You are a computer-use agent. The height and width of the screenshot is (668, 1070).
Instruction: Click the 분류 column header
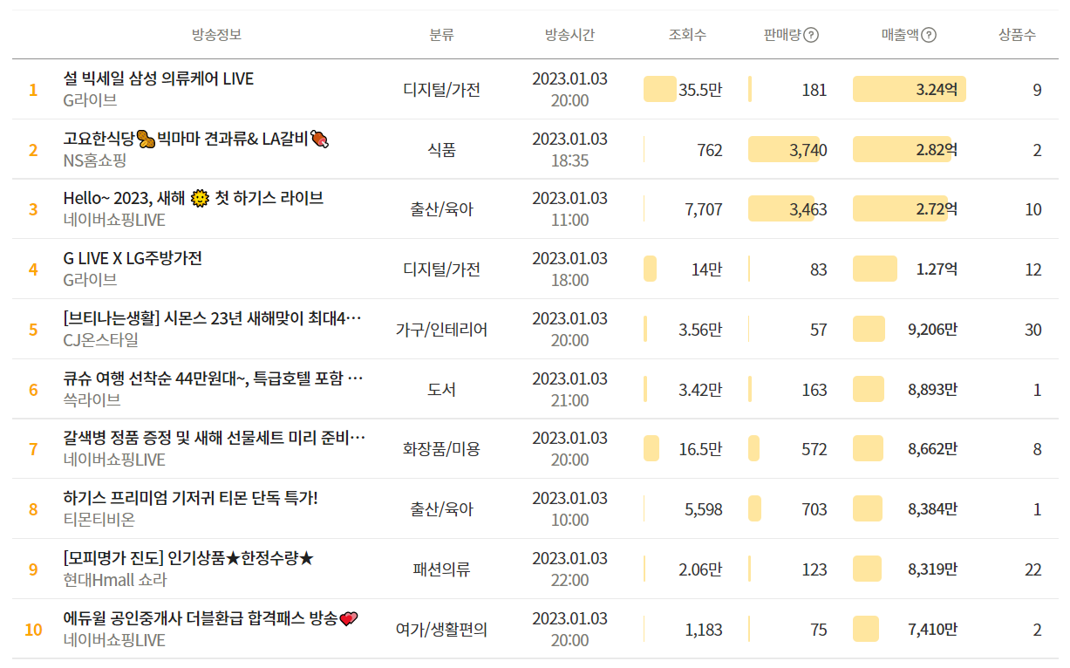click(441, 35)
